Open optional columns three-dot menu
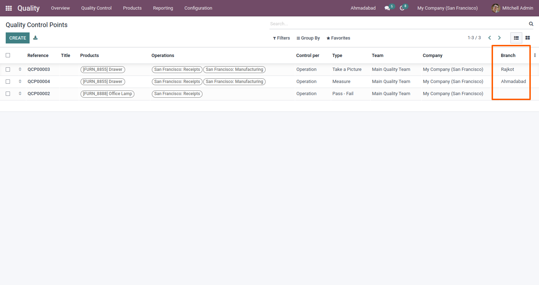The height and width of the screenshot is (285, 539). [x=535, y=55]
